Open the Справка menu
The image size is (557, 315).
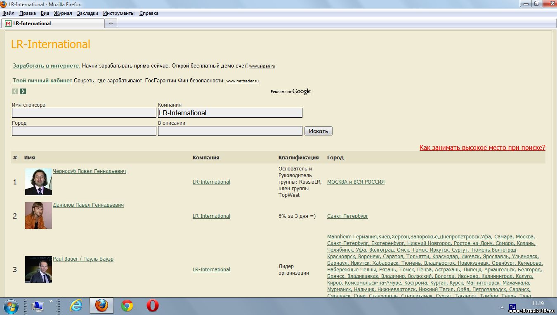(149, 13)
